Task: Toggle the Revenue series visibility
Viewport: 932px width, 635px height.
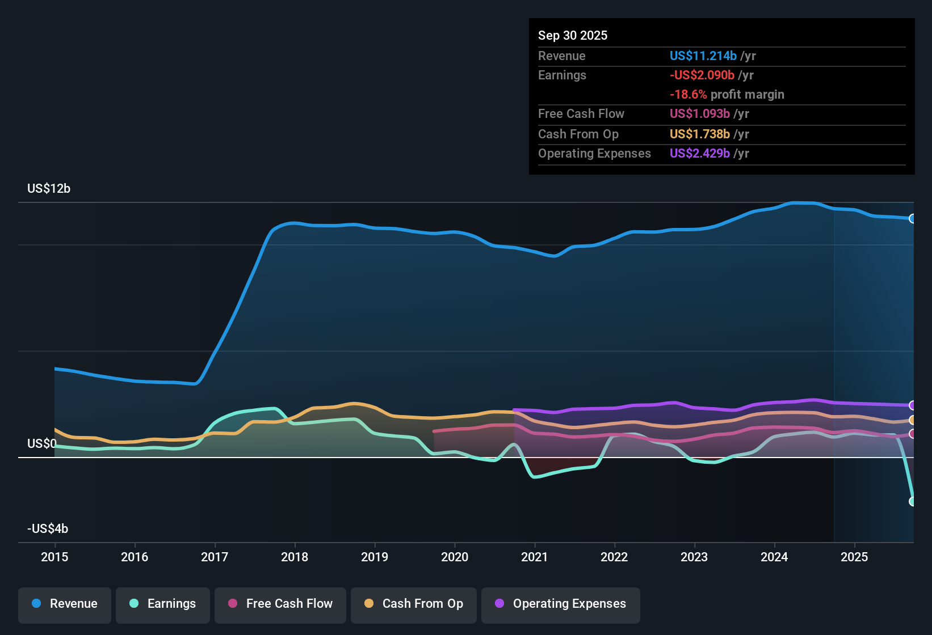Action: tap(64, 604)
